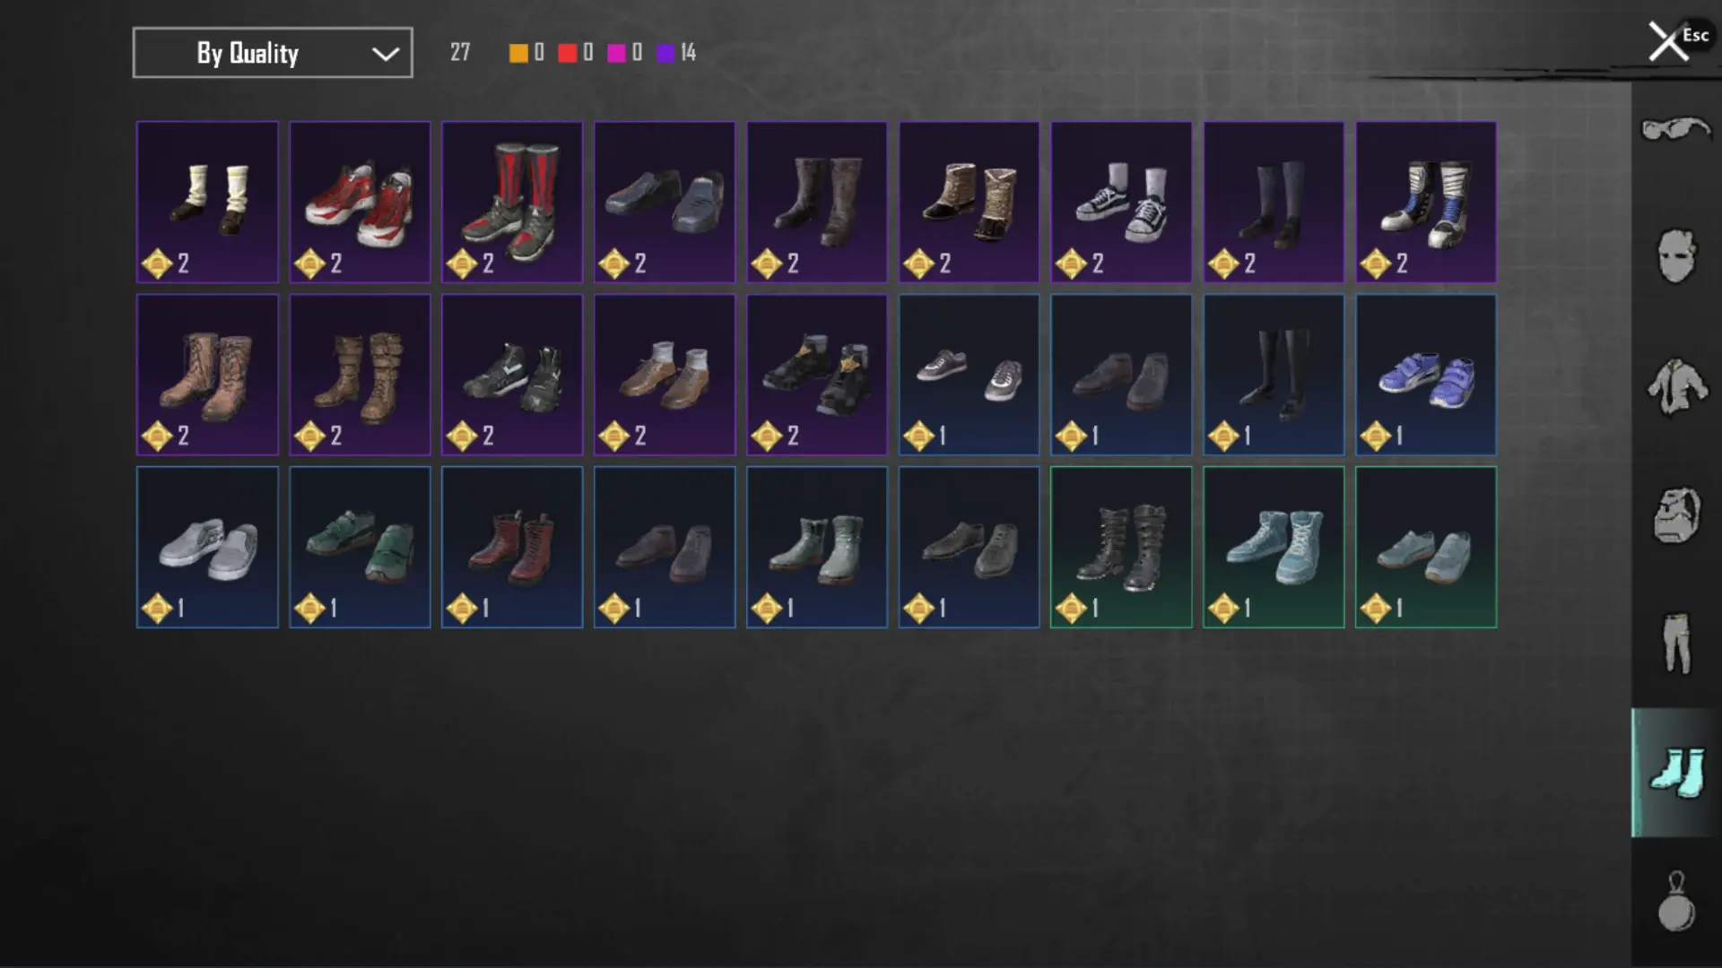Open the glasses category in sidebar

1675,130
